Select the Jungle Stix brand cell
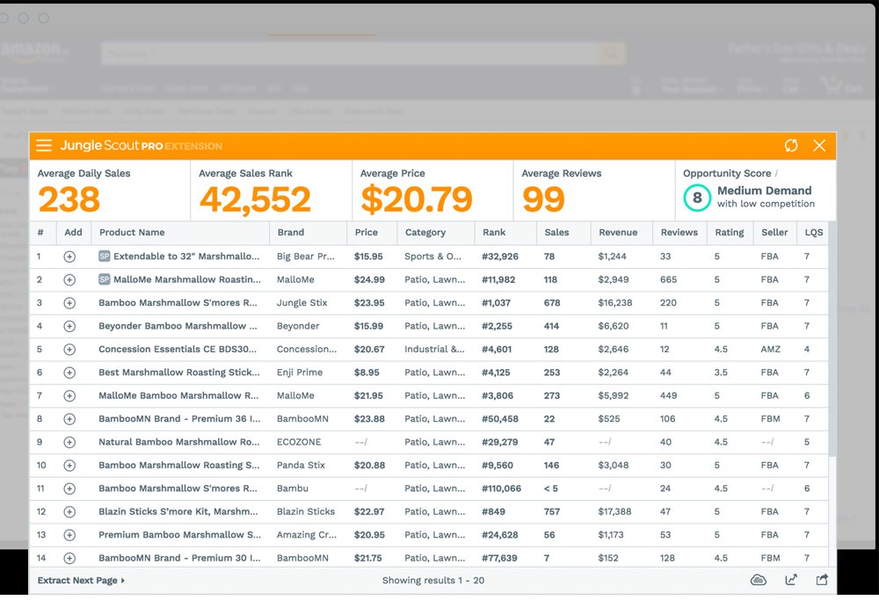This screenshot has width=879, height=615. 301,303
